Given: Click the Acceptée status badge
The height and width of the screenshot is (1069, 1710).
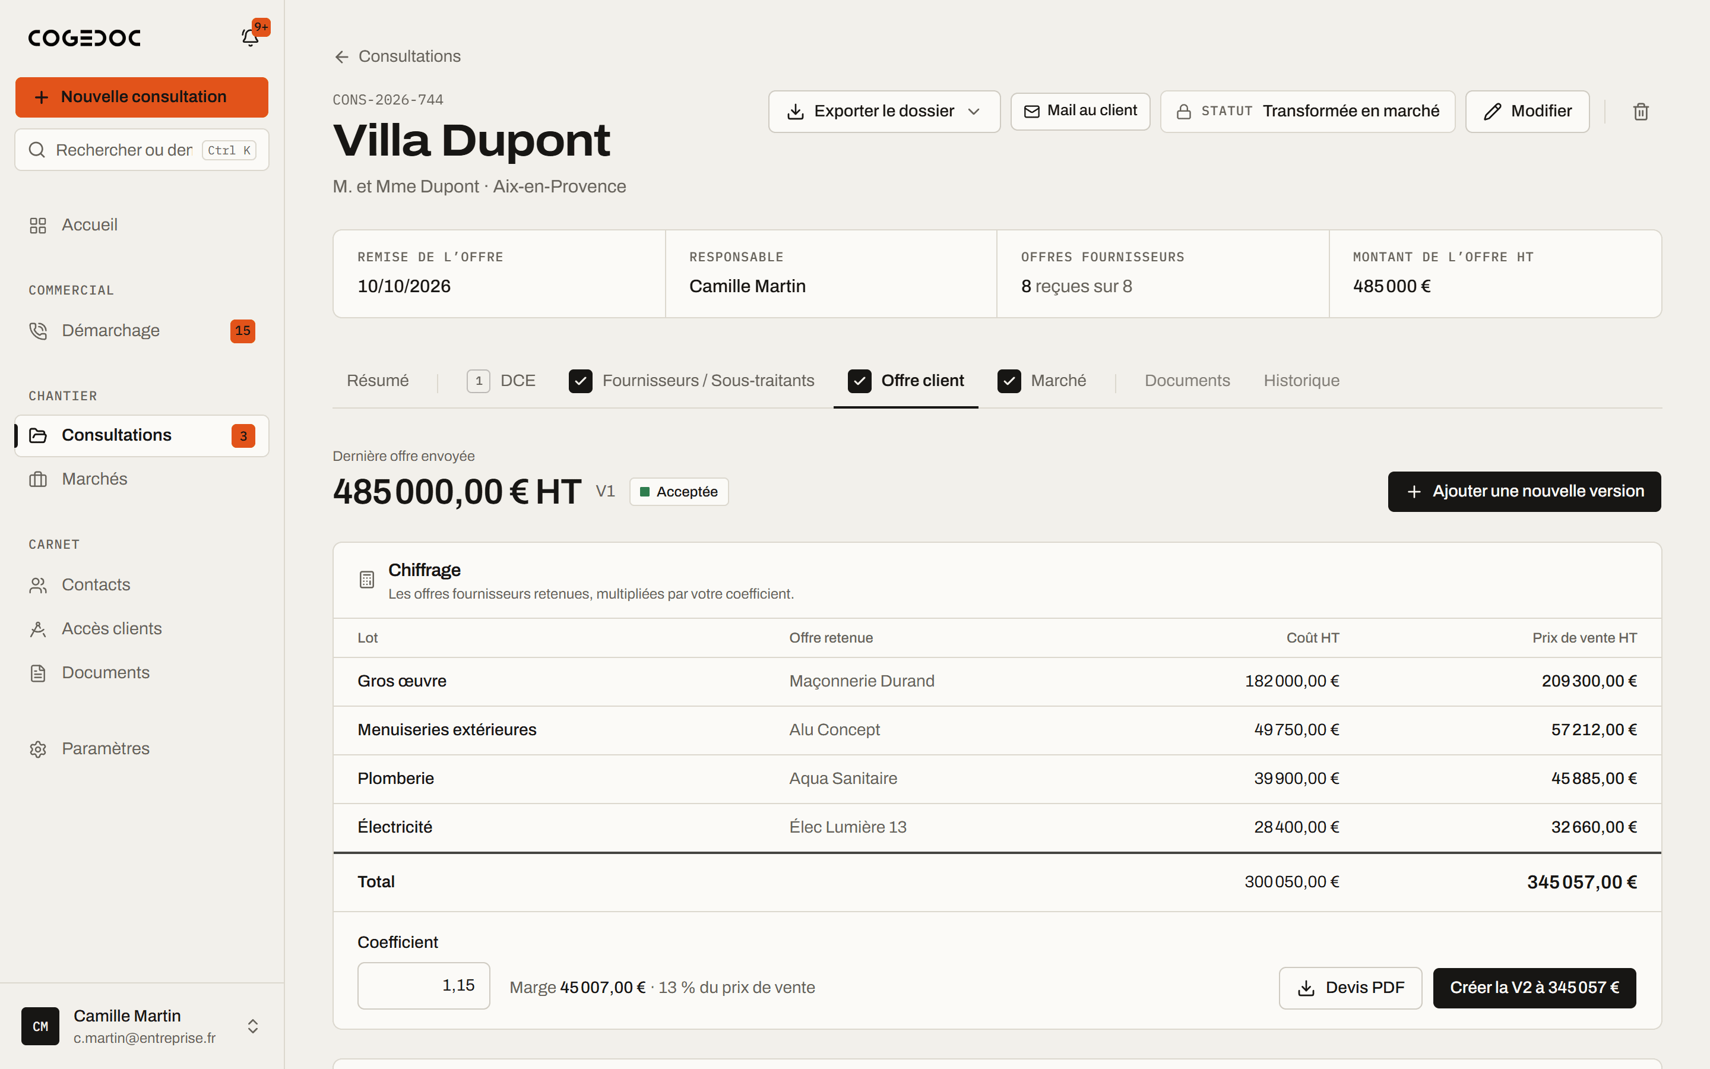Looking at the screenshot, I should pyautogui.click(x=678, y=491).
